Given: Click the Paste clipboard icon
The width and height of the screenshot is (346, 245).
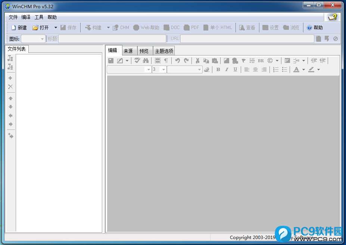Looking at the screenshot, I should [215, 61].
